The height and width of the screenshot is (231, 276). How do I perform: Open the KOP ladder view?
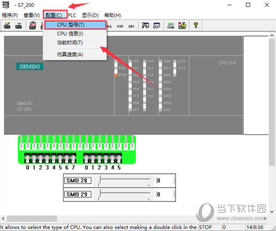tap(120, 26)
